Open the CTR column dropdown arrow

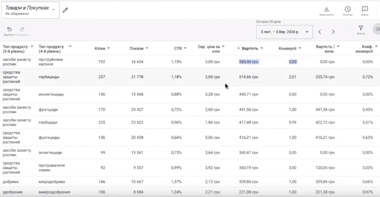[185, 48]
